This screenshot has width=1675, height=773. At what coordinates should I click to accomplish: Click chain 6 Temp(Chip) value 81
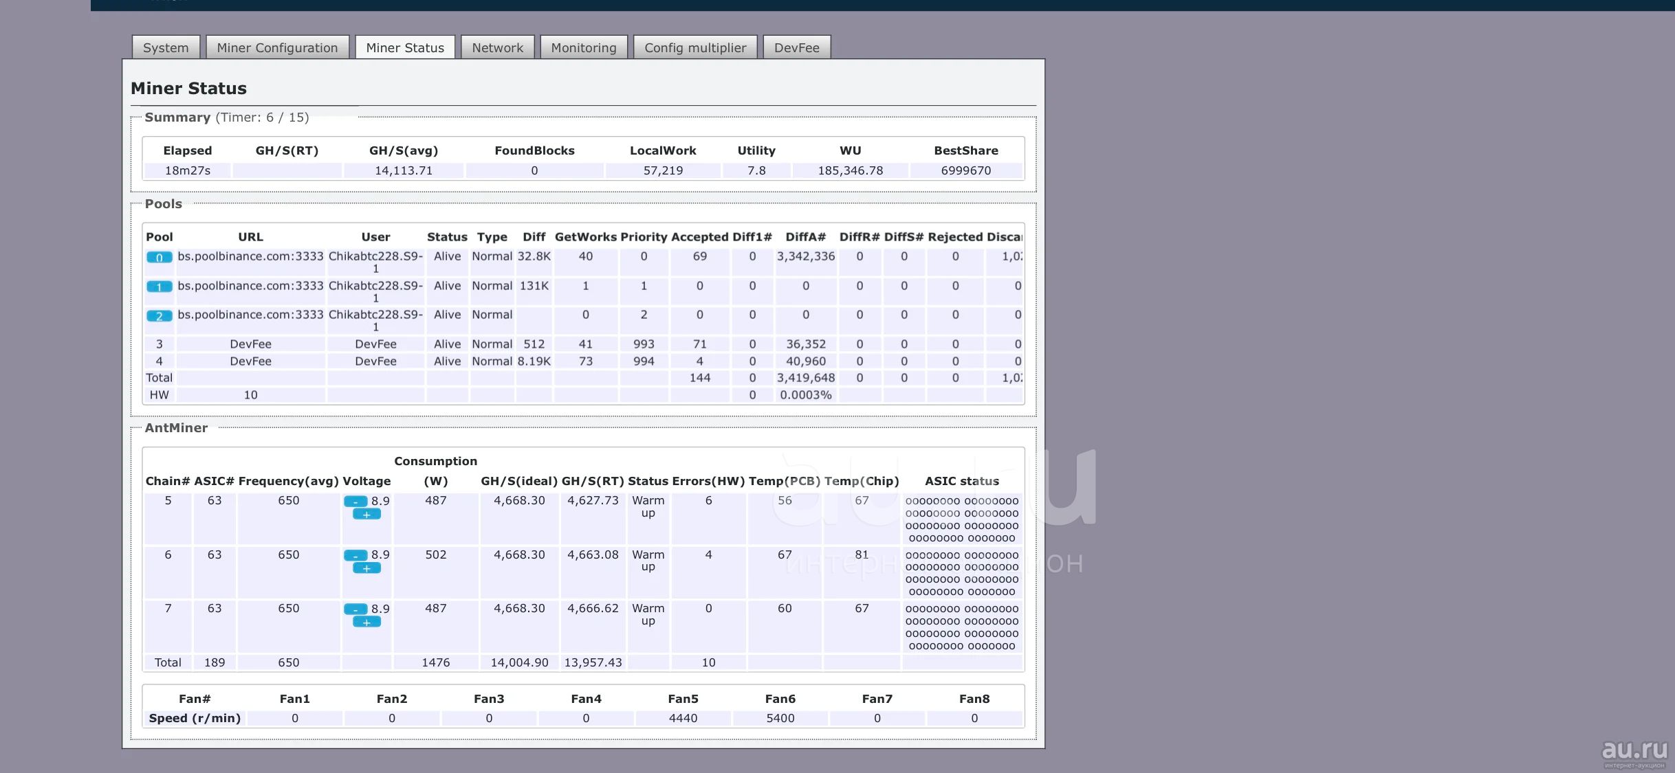862,554
